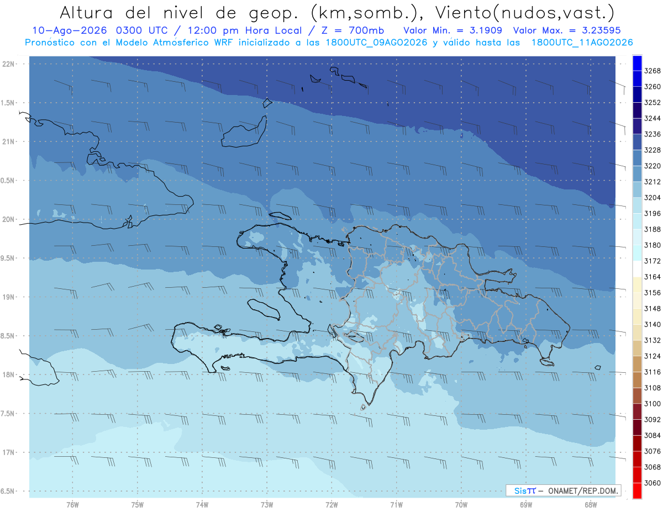Click the 71W longitude axis label

(x=396, y=505)
